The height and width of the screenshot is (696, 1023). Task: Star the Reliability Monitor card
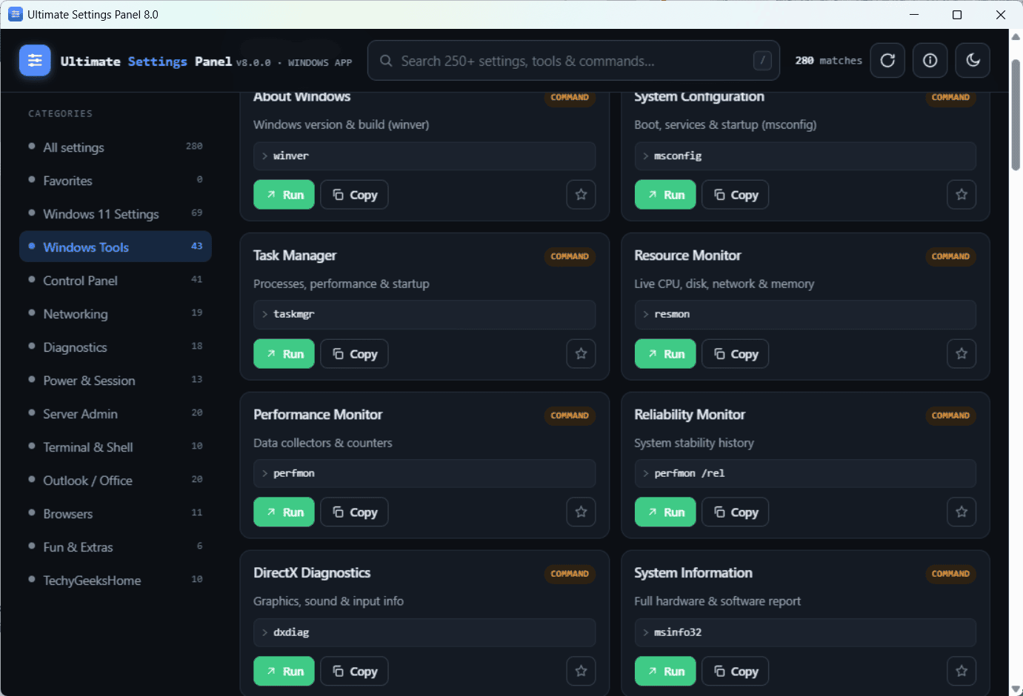point(962,512)
